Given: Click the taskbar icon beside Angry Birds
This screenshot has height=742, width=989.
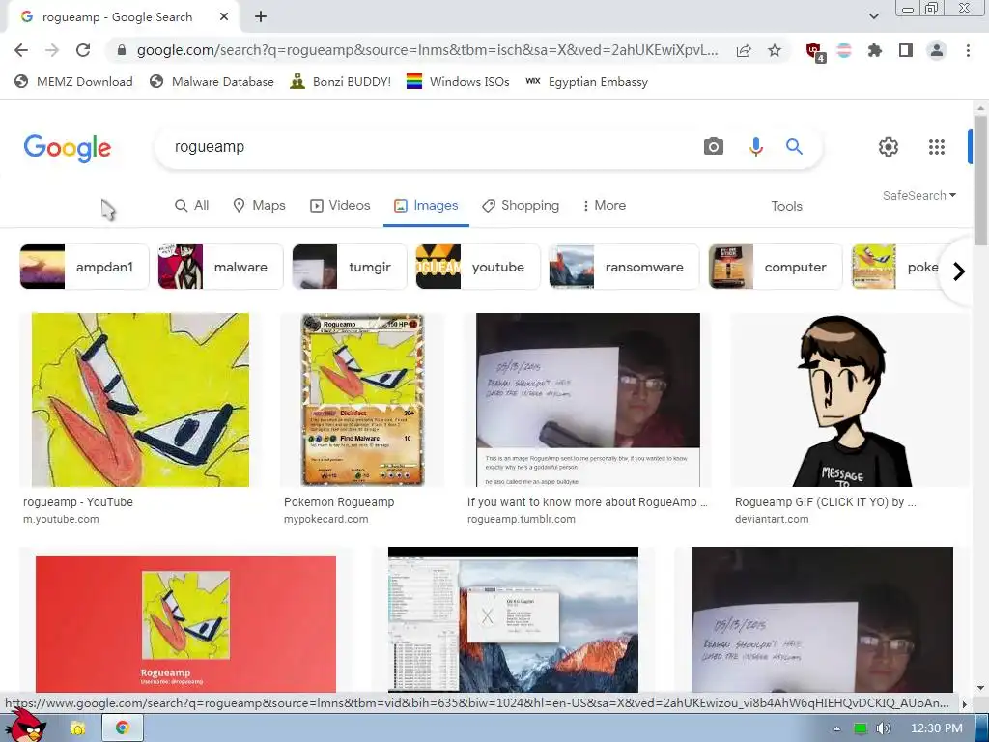Looking at the screenshot, I should tap(77, 728).
